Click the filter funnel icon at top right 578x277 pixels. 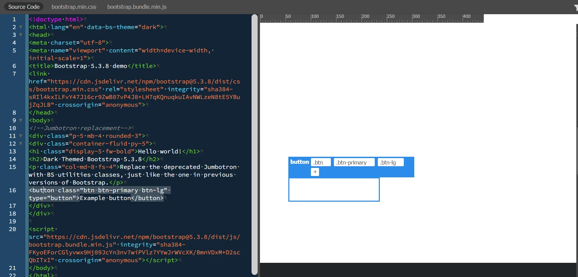[575, 7]
